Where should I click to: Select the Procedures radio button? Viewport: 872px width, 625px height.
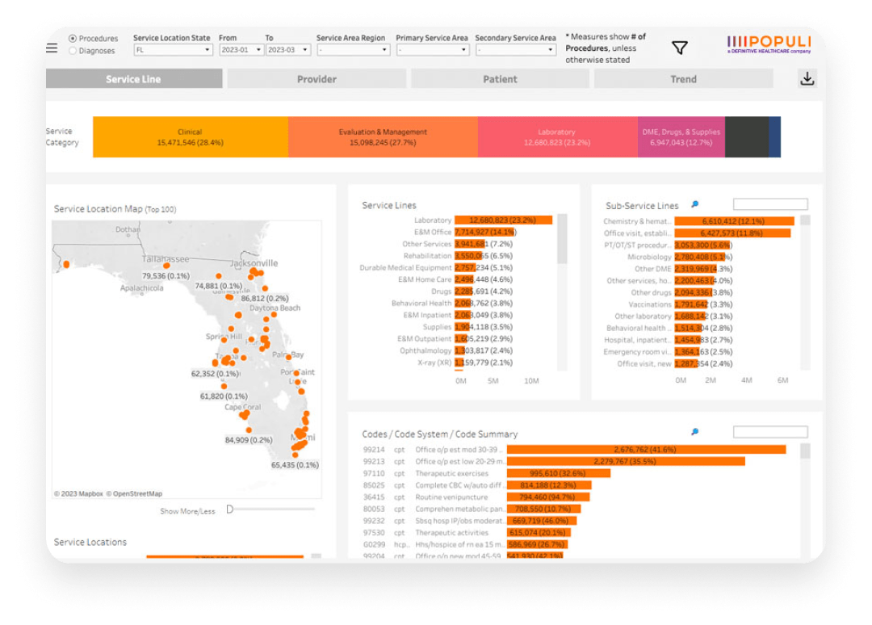pos(73,39)
